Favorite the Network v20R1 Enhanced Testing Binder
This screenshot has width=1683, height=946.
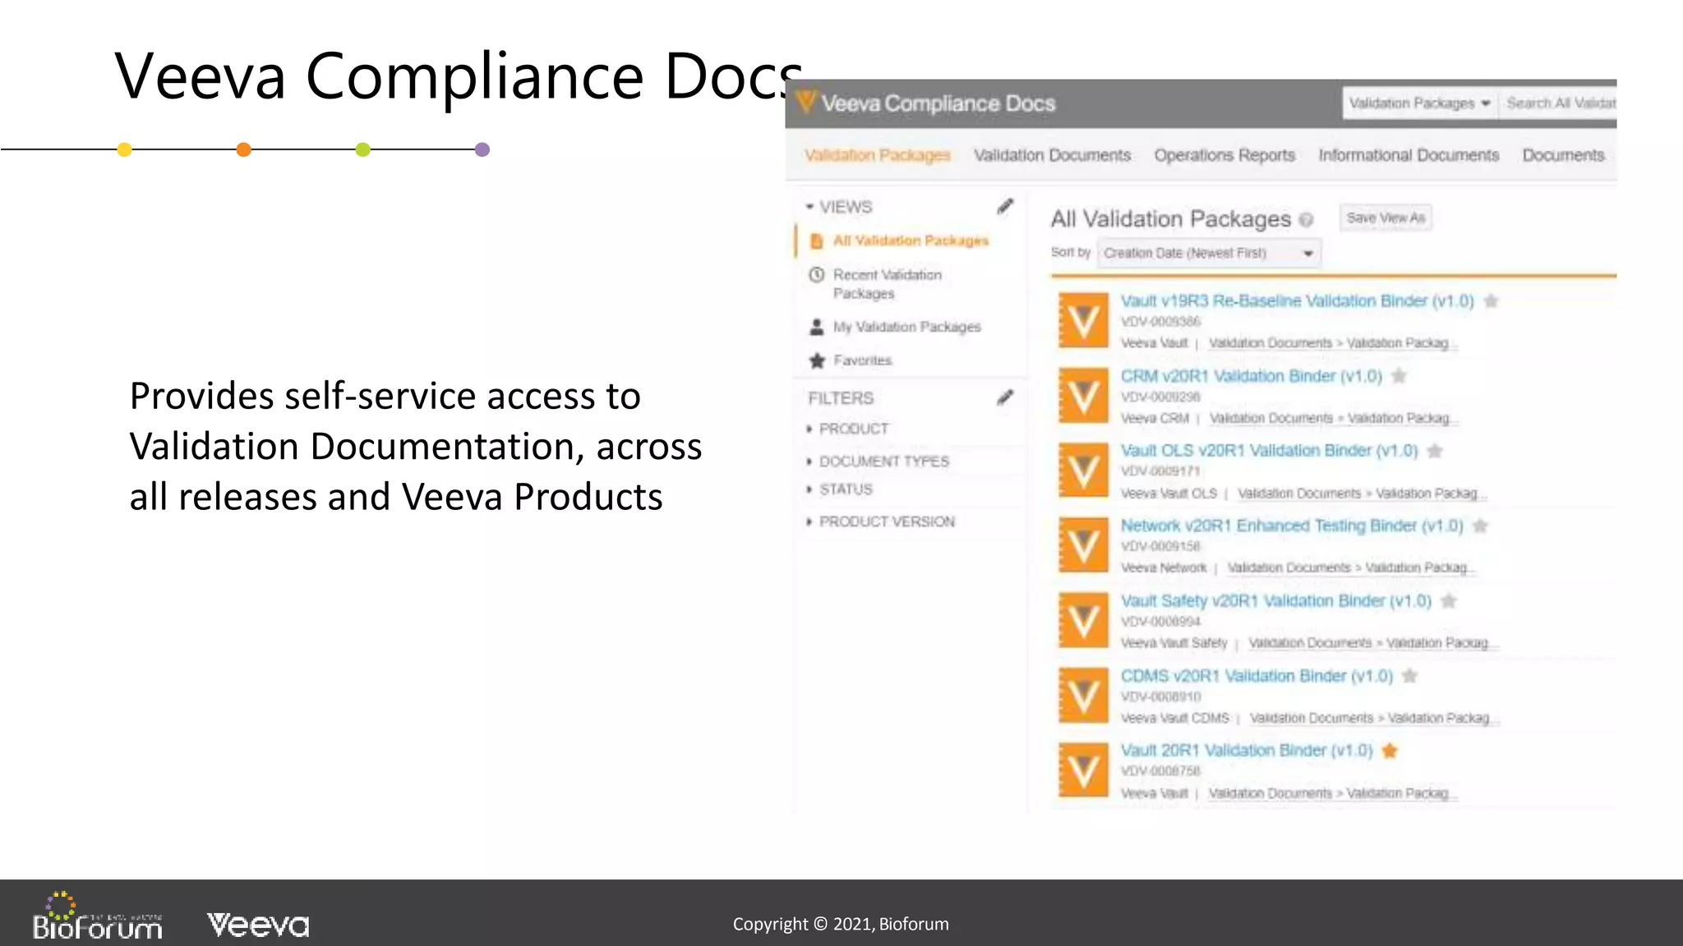1481,526
